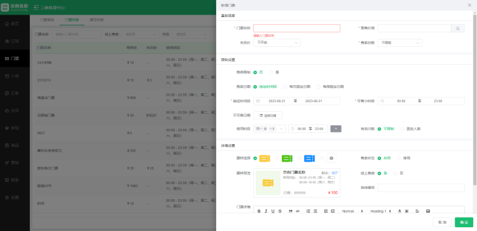
Task: Click the clock icon in the 可售小时段 field
Action: click(382, 101)
